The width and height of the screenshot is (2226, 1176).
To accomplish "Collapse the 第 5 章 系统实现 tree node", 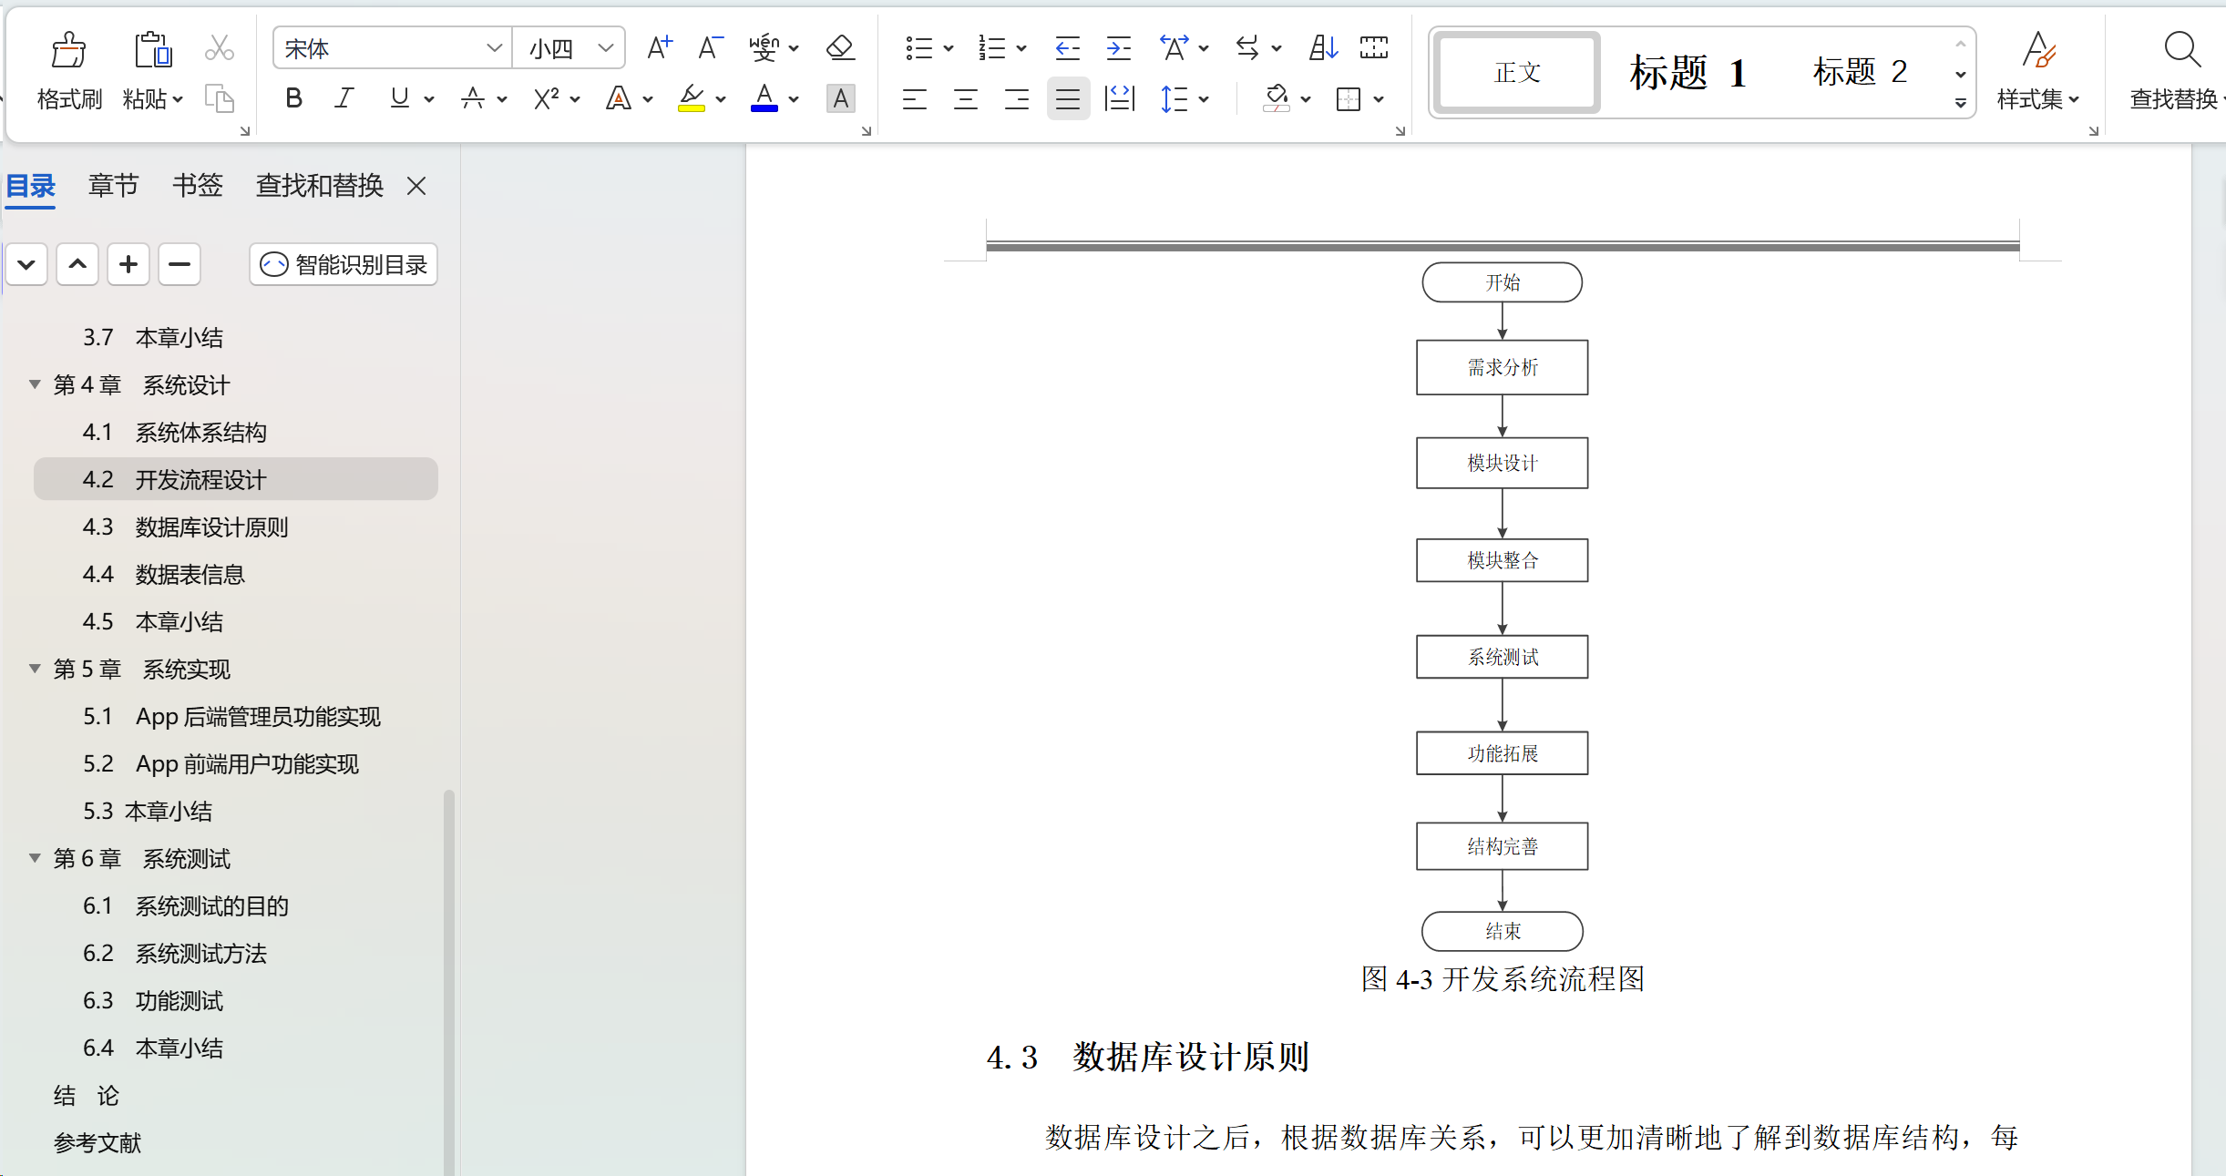I will [x=35, y=669].
